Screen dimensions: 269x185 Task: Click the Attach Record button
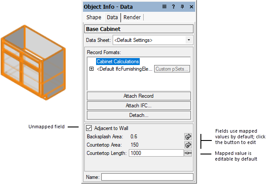click(138, 96)
